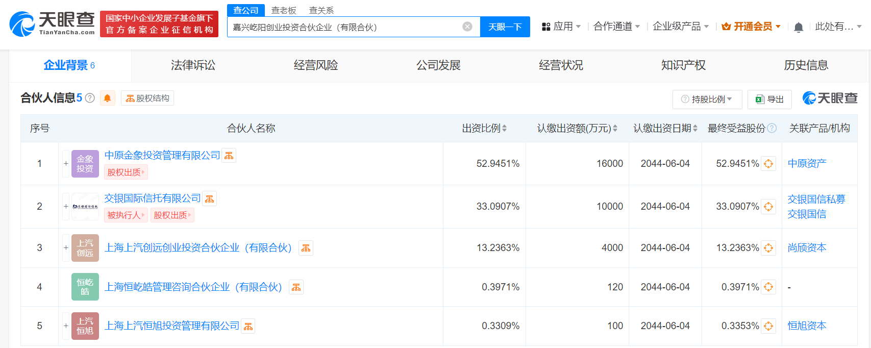Expand row 1 with the plus button
Image resolution: width=871 pixels, height=348 pixels.
pos(66,164)
